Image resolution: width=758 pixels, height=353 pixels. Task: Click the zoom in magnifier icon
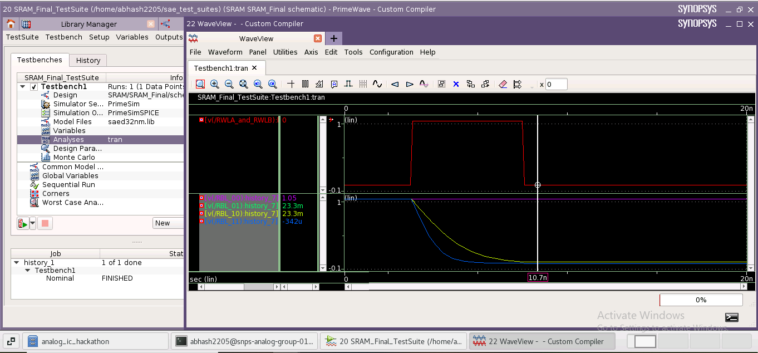pyautogui.click(x=215, y=84)
